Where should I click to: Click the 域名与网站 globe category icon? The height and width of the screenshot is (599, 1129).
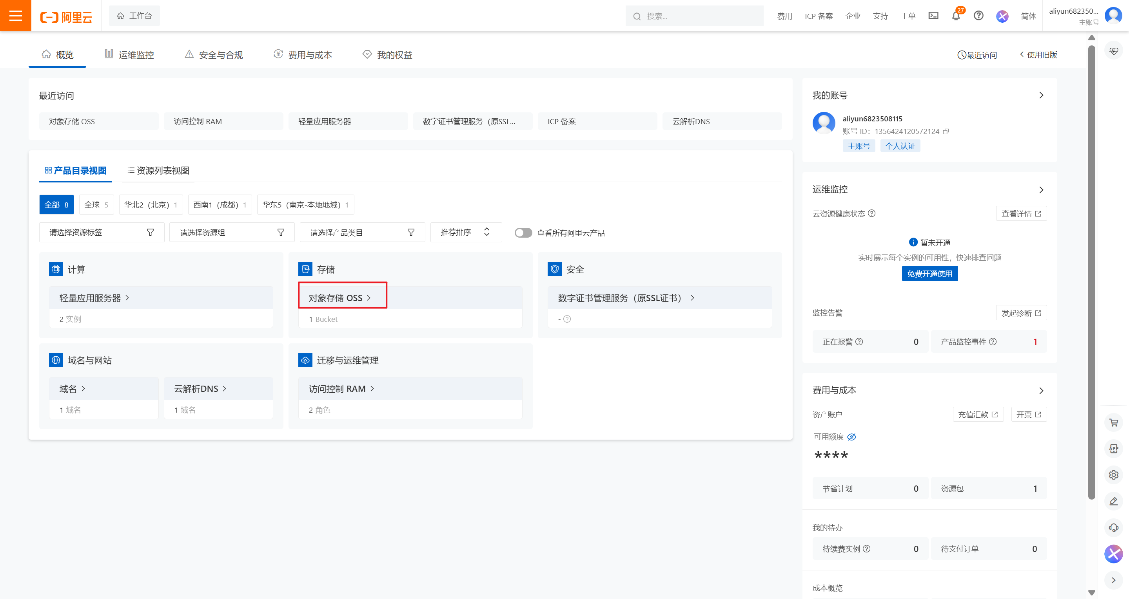56,360
